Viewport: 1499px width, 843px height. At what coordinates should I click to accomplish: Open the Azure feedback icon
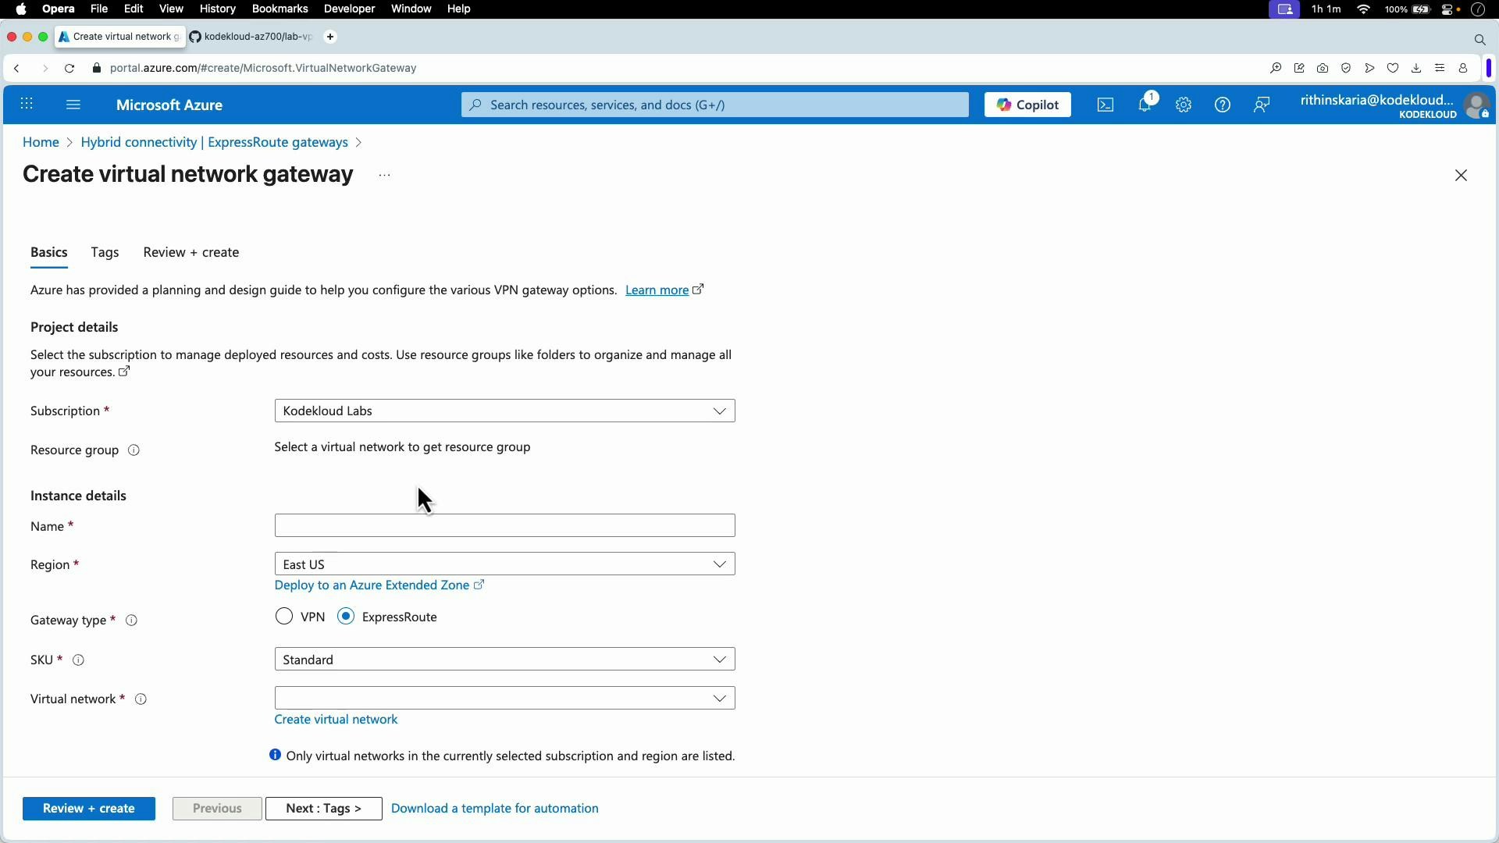point(1262,104)
